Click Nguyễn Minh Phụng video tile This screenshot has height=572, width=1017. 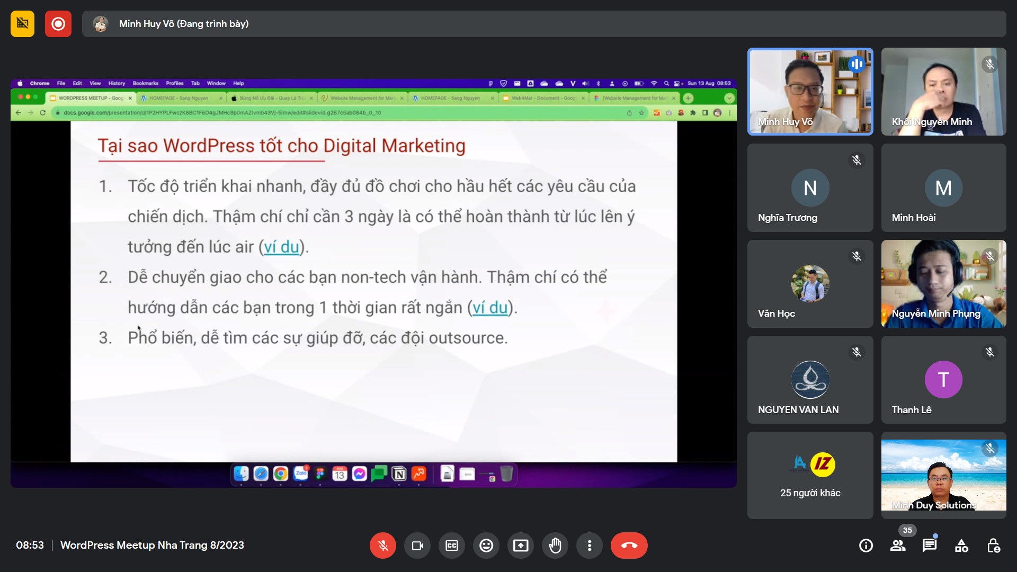coord(943,284)
